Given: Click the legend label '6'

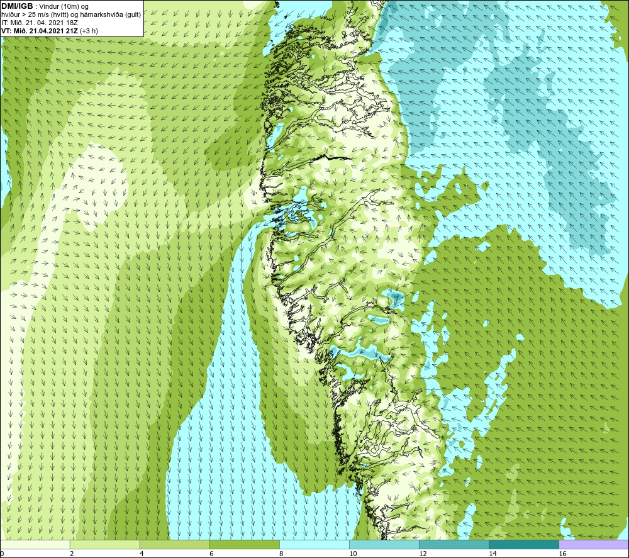Looking at the screenshot, I should coord(211,554).
